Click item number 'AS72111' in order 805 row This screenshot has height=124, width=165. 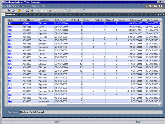pos(30,81)
